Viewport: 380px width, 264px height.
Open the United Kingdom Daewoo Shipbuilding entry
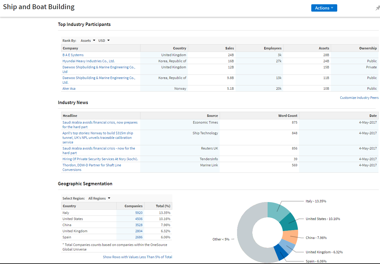pos(99,69)
